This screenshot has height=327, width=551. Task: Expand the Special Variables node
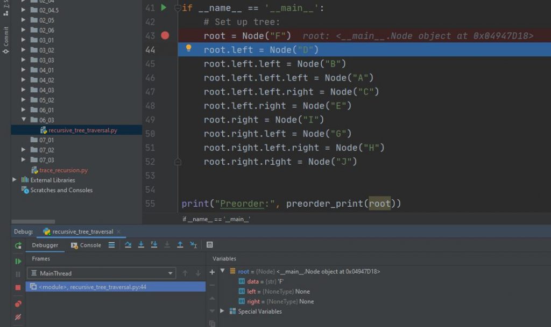(x=222, y=311)
